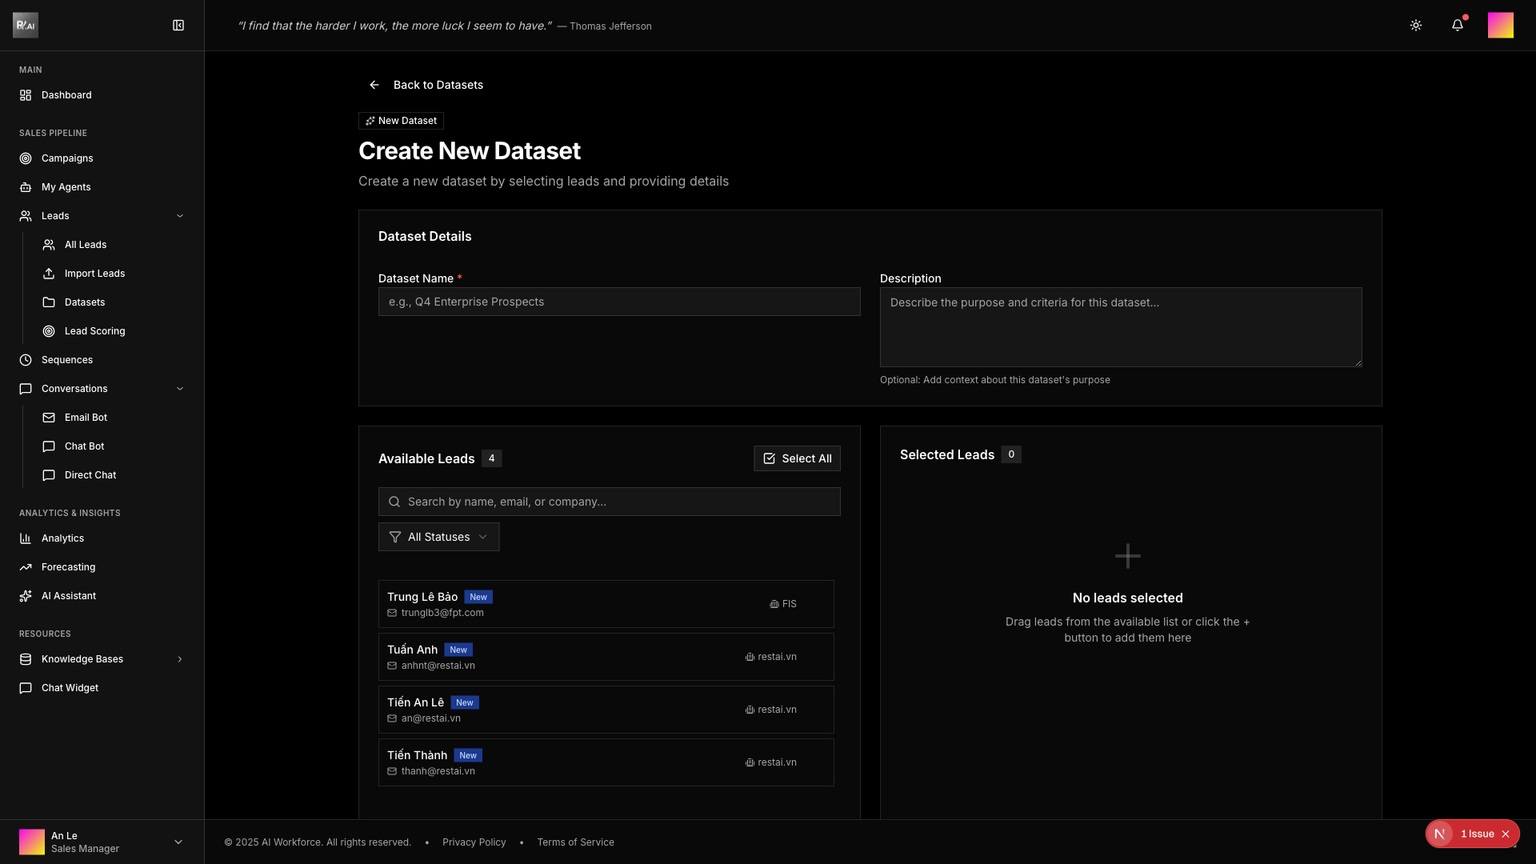Click the user avatar in top bar

click(x=1500, y=26)
